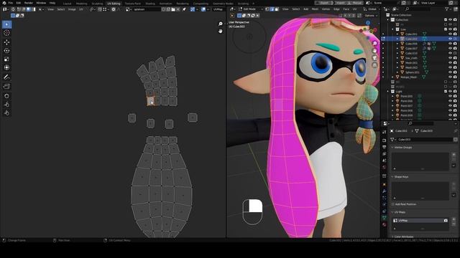Select the Scale tool in UV editor toolbar

pyautogui.click(x=6, y=59)
